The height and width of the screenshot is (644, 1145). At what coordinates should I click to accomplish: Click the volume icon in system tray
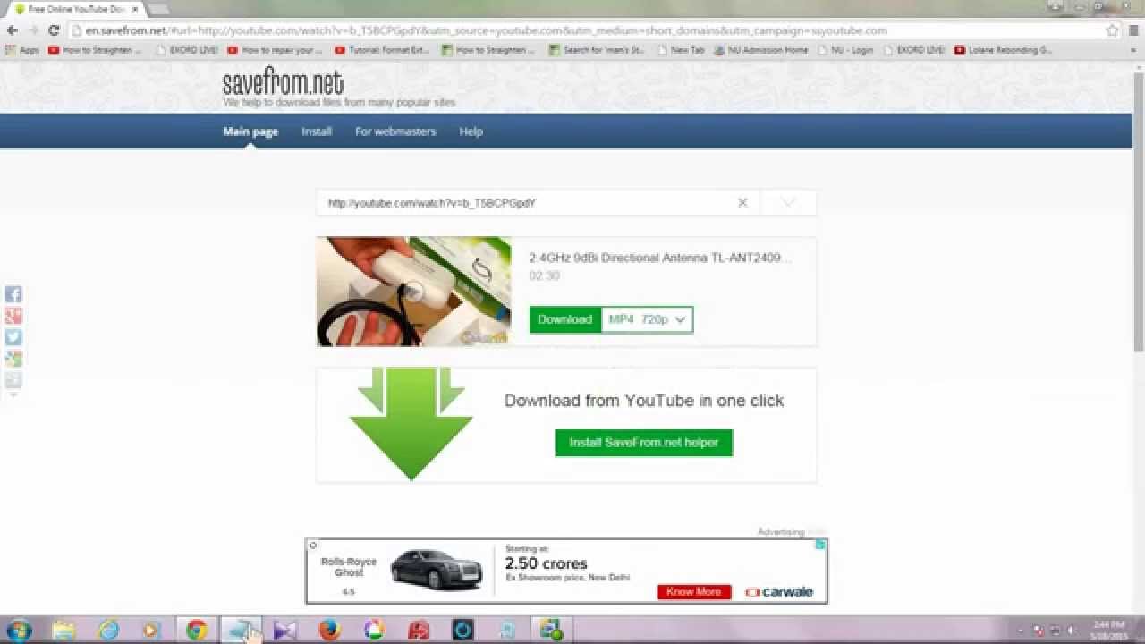point(1072,631)
